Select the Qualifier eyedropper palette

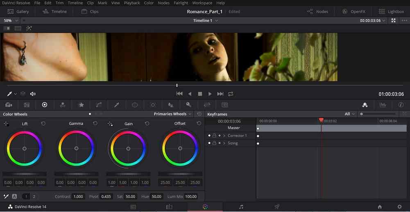117,105
